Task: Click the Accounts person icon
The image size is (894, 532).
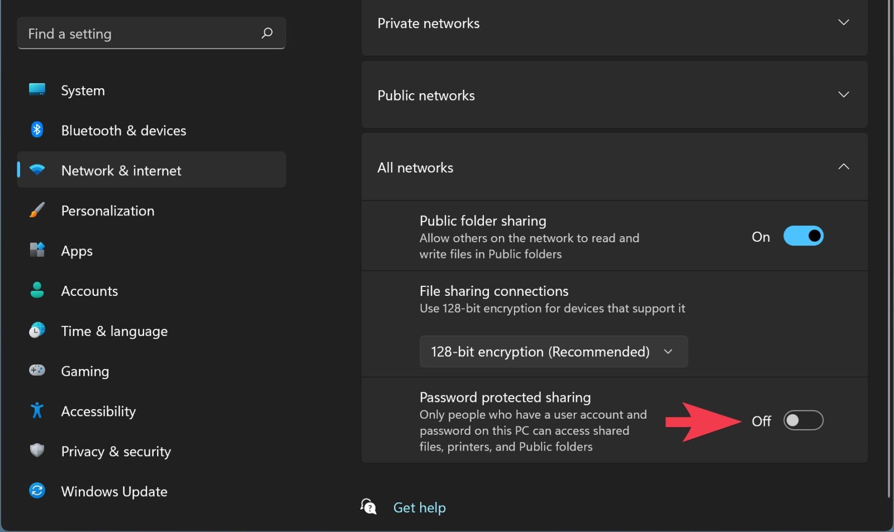Action: coord(37,290)
